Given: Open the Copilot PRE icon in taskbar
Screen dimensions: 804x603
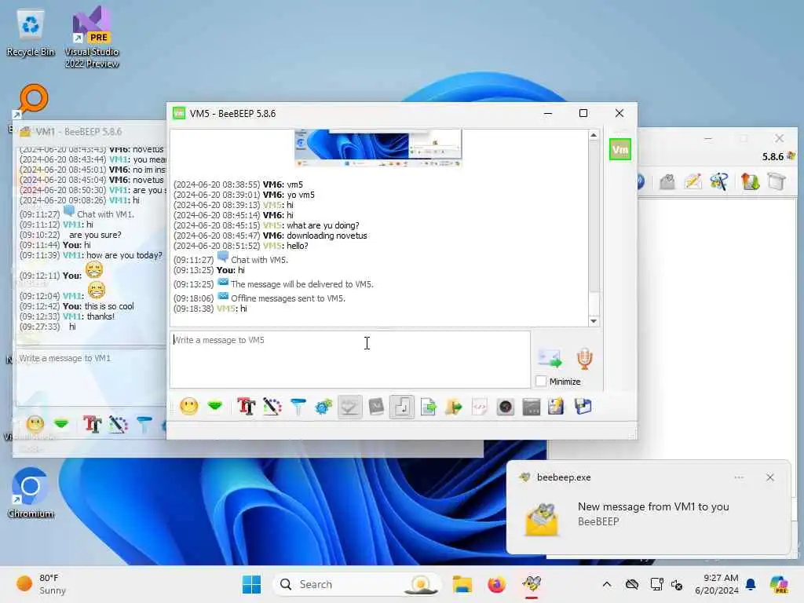Looking at the screenshot, I should coord(779,584).
